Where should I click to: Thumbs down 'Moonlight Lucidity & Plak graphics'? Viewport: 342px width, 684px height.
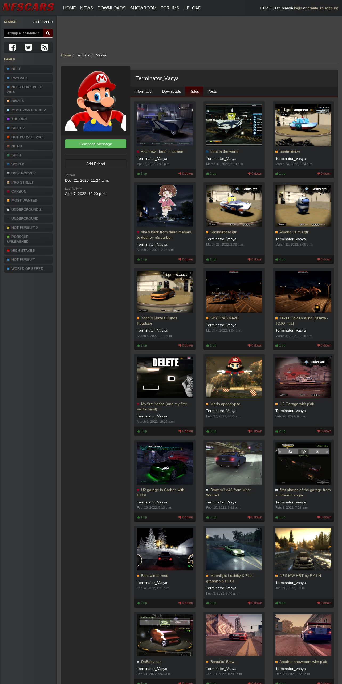click(255, 603)
